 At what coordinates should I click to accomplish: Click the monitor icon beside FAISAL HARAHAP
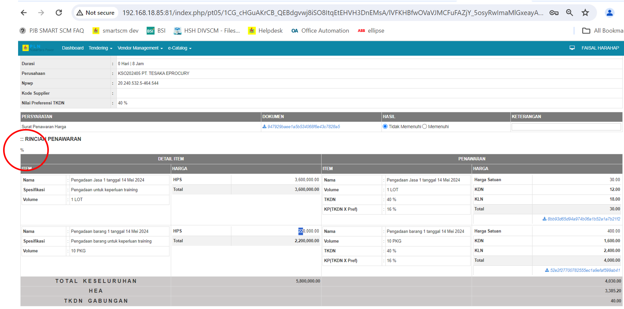coord(572,48)
